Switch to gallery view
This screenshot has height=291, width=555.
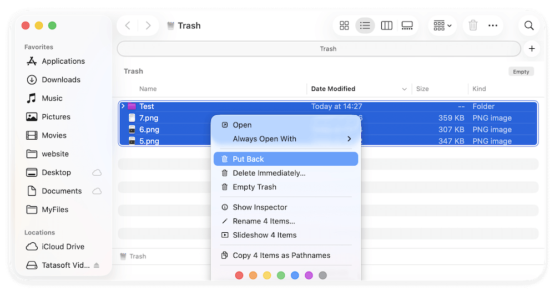click(407, 25)
